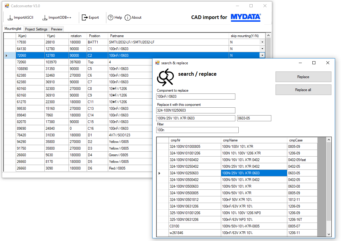Screen dimensions: 342x241
Task: Click the Replace all button
Action: tap(303, 90)
